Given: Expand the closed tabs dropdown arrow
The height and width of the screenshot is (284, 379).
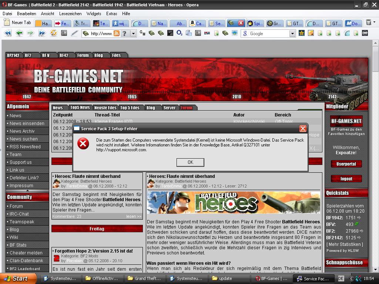Looking at the screenshot, I should click(x=375, y=22).
